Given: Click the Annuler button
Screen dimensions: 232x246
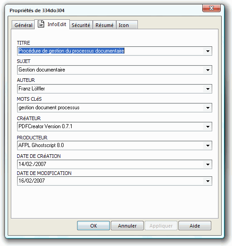Looking at the screenshot, I should (127, 226).
